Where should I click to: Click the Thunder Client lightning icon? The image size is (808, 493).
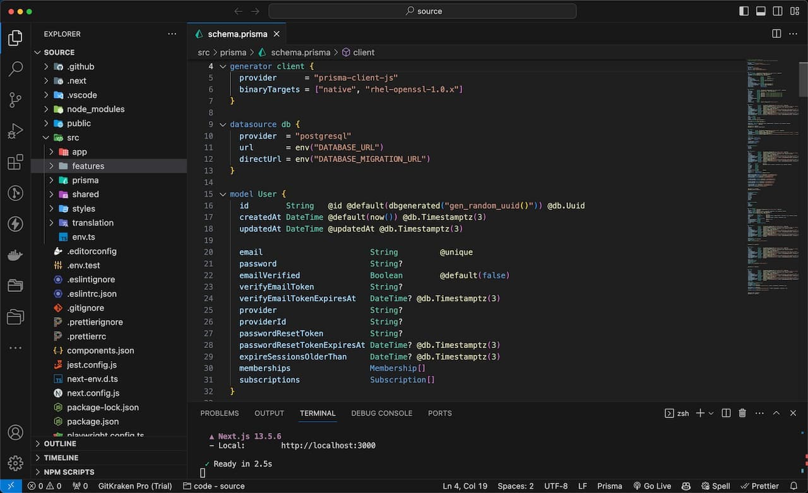coord(15,224)
